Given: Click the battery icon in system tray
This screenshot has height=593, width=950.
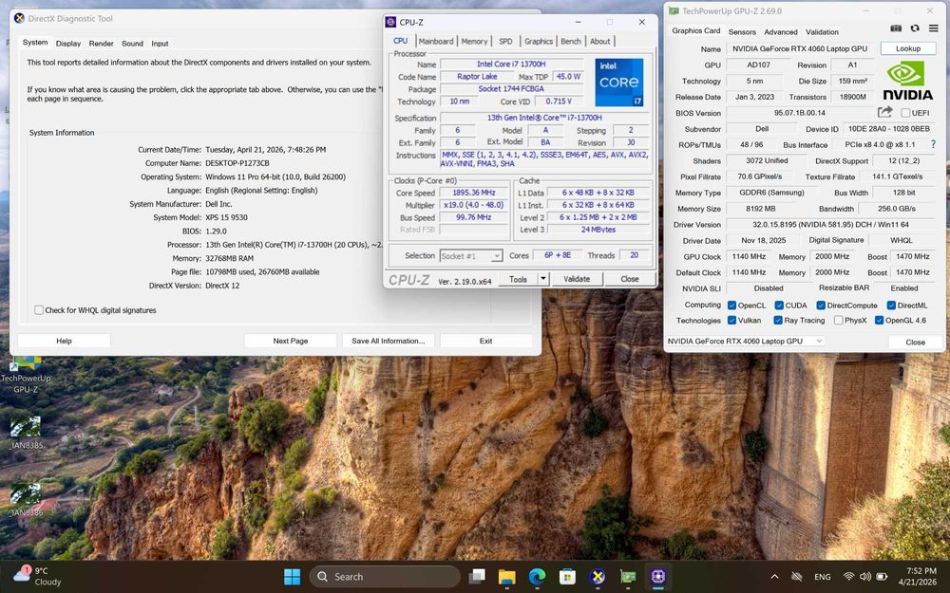Looking at the screenshot, I should coord(883,577).
